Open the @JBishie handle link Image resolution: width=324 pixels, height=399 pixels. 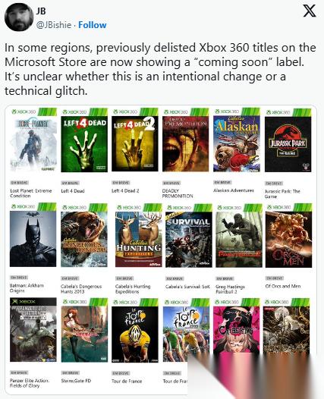coord(54,25)
